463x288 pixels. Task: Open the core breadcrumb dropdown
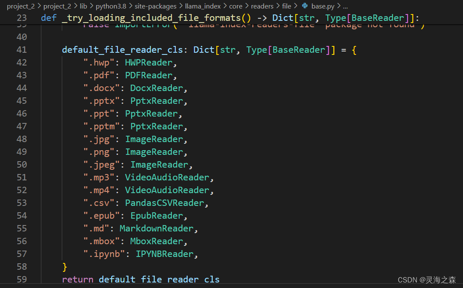(x=236, y=6)
